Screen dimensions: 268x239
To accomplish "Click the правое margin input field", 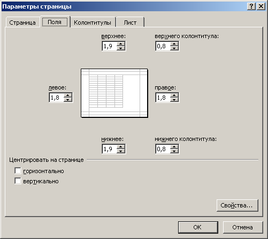I will click(163, 98).
